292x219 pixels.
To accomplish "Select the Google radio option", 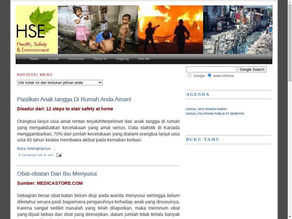I will click(189, 75).
